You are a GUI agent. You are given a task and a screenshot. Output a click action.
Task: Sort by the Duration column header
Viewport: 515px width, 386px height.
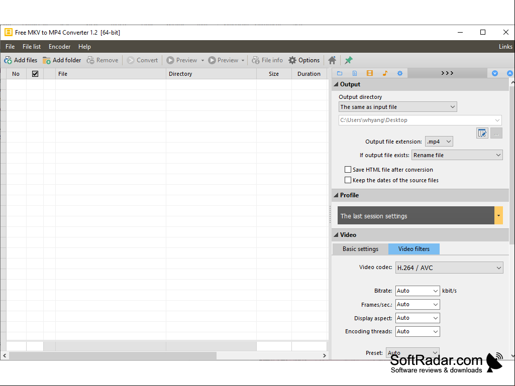(309, 74)
